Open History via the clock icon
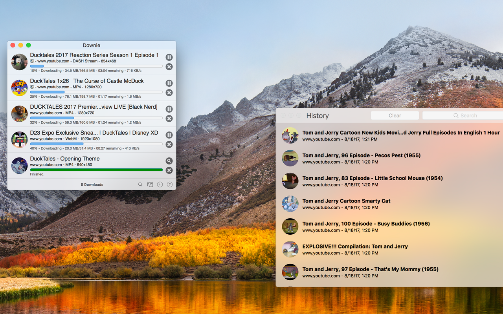503x314 pixels. click(160, 184)
